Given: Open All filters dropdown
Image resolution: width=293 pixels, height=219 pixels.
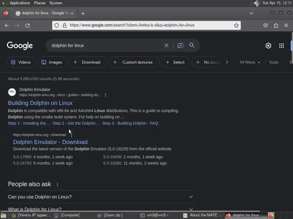Looking at the screenshot, I should coord(250,62).
